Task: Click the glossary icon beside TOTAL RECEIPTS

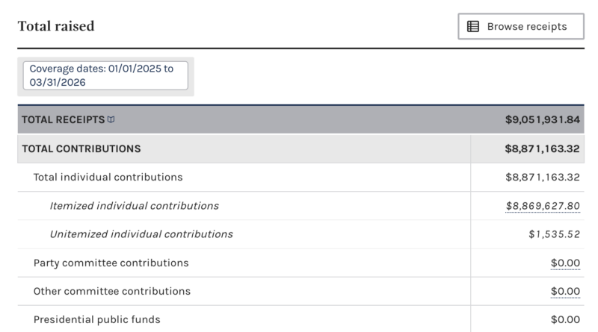Action: pos(111,119)
